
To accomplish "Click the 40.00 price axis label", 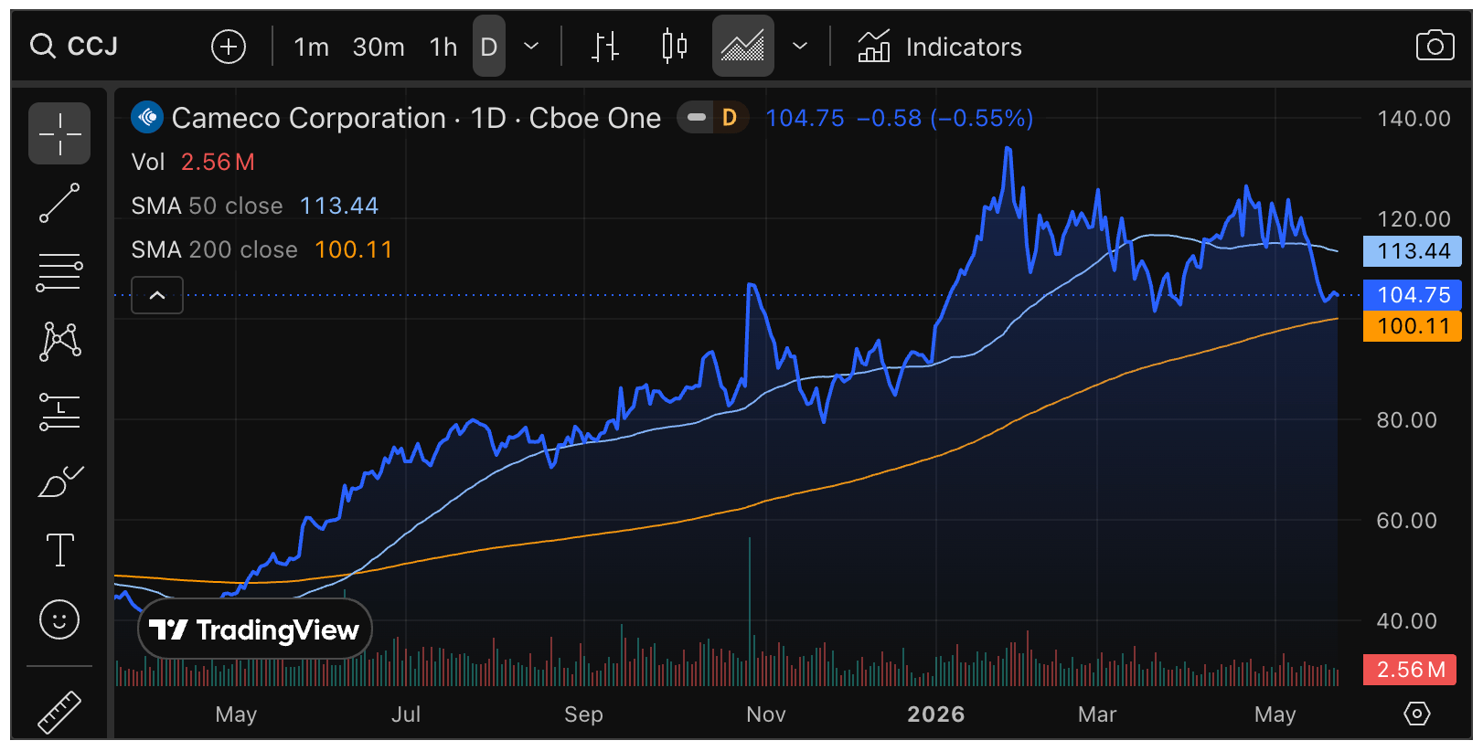I will coord(1407,621).
